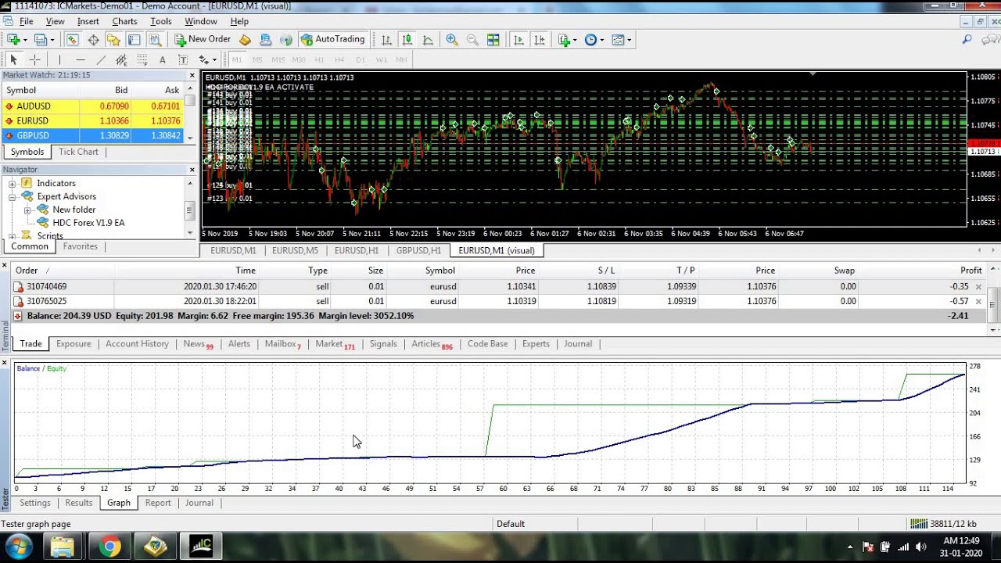Select the H4 timeframe button

click(x=339, y=59)
